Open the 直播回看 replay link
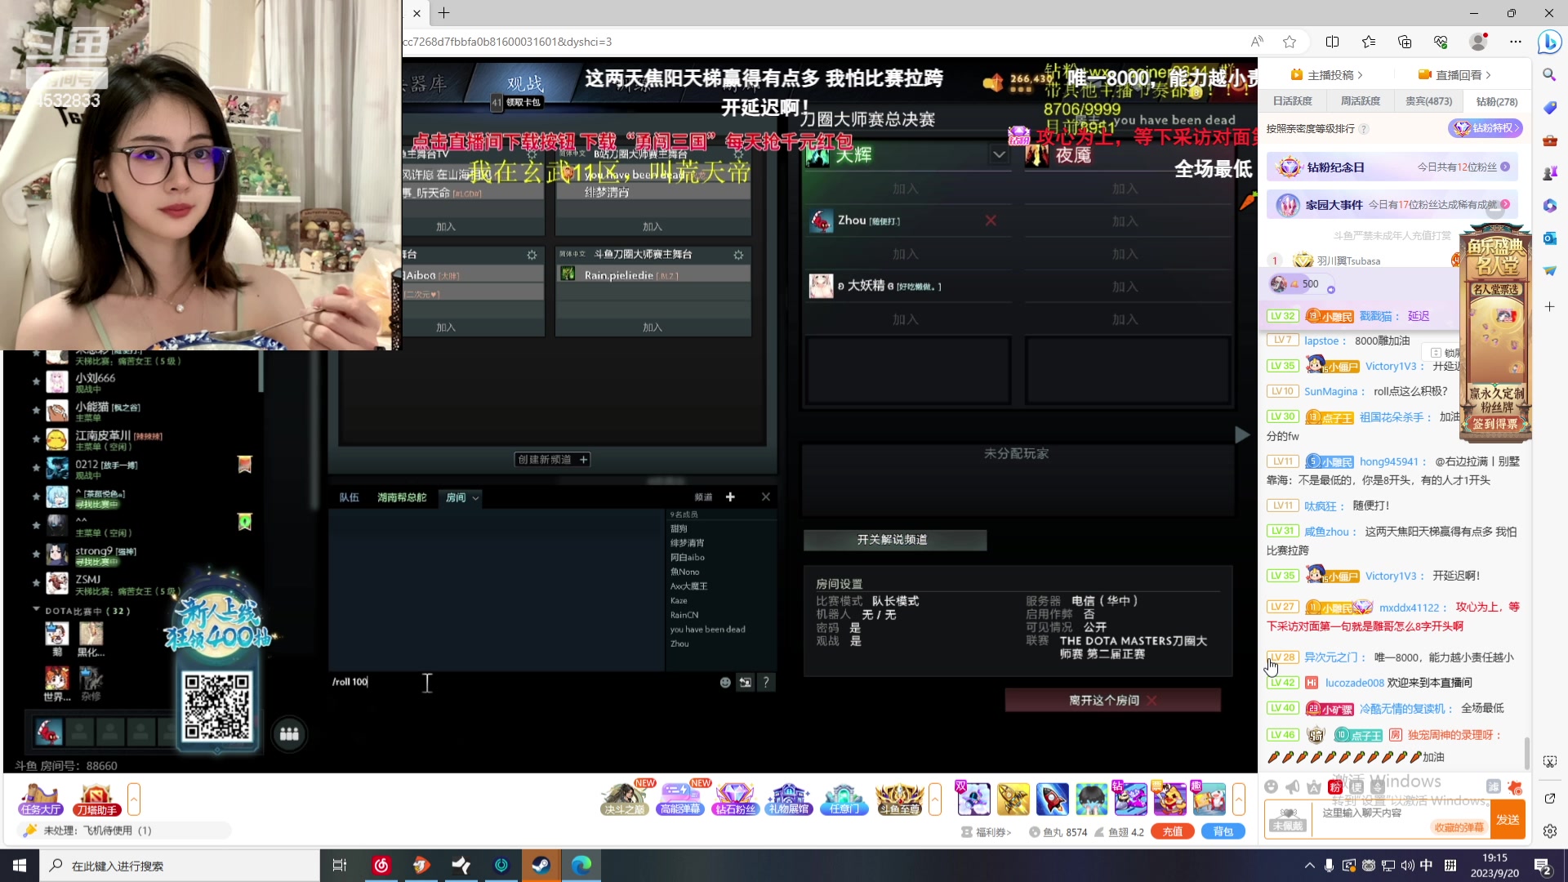Image resolution: width=1568 pixels, height=882 pixels. (x=1456, y=75)
